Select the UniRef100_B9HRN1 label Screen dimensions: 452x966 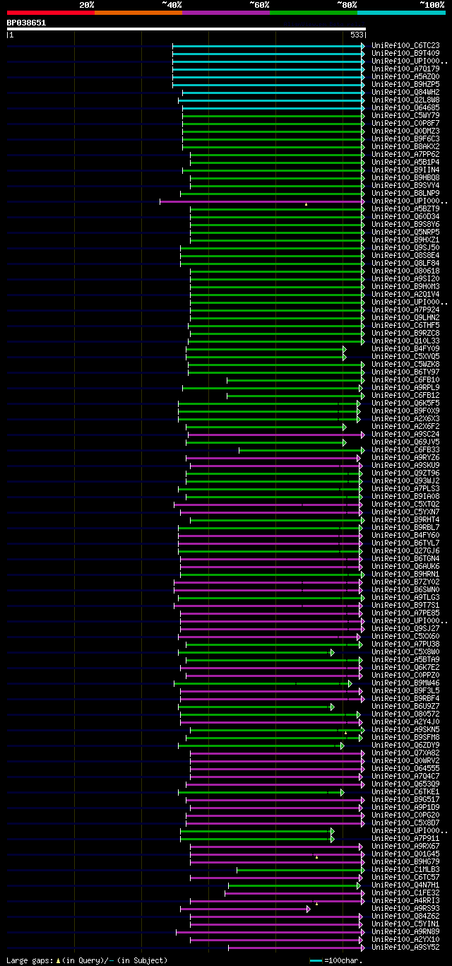405,575
